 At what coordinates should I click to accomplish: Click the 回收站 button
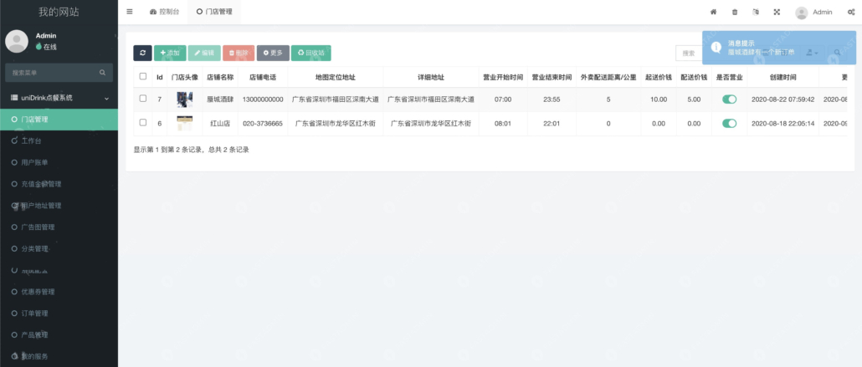[x=311, y=53]
